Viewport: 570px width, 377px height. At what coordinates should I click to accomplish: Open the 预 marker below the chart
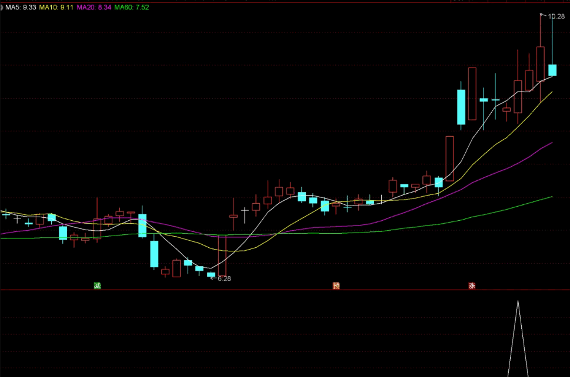point(336,285)
